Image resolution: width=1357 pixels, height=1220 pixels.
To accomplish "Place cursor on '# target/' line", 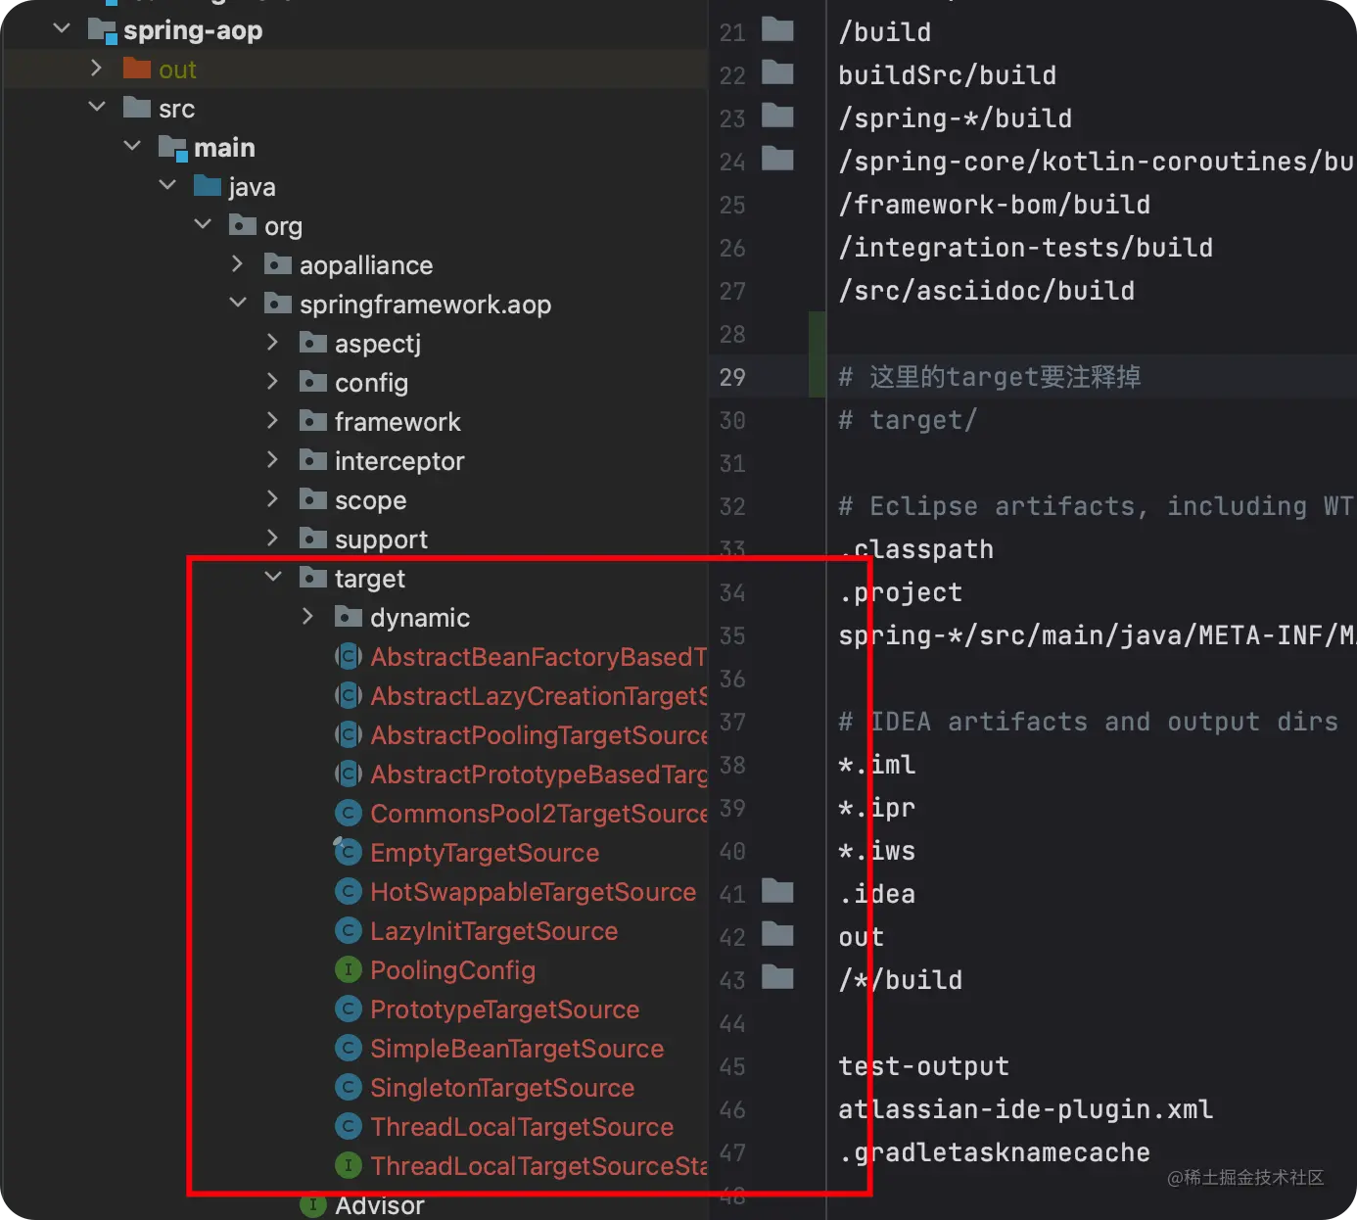I will pyautogui.click(x=908, y=420).
